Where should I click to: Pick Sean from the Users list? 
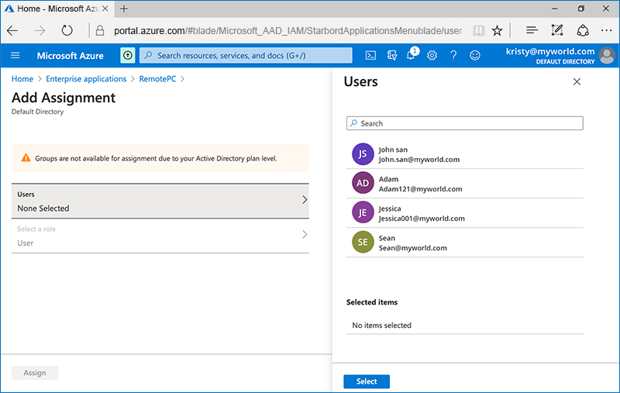point(412,243)
